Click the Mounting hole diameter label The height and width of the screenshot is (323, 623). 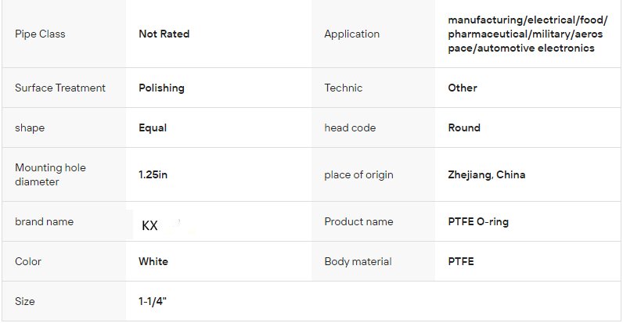click(50, 174)
